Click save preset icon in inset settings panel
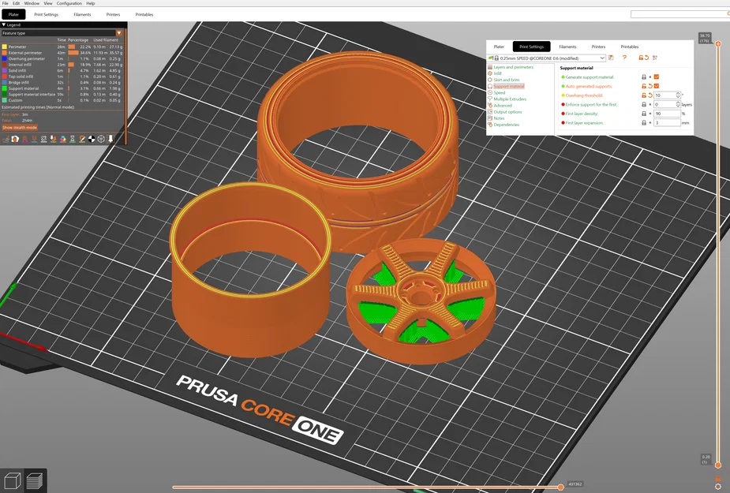The image size is (730, 493). [x=611, y=58]
